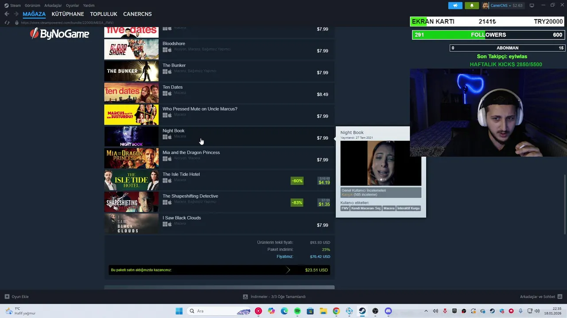
Task: Open Arkadaşlar ve Sohbet friends icon
Action: tap(560, 297)
